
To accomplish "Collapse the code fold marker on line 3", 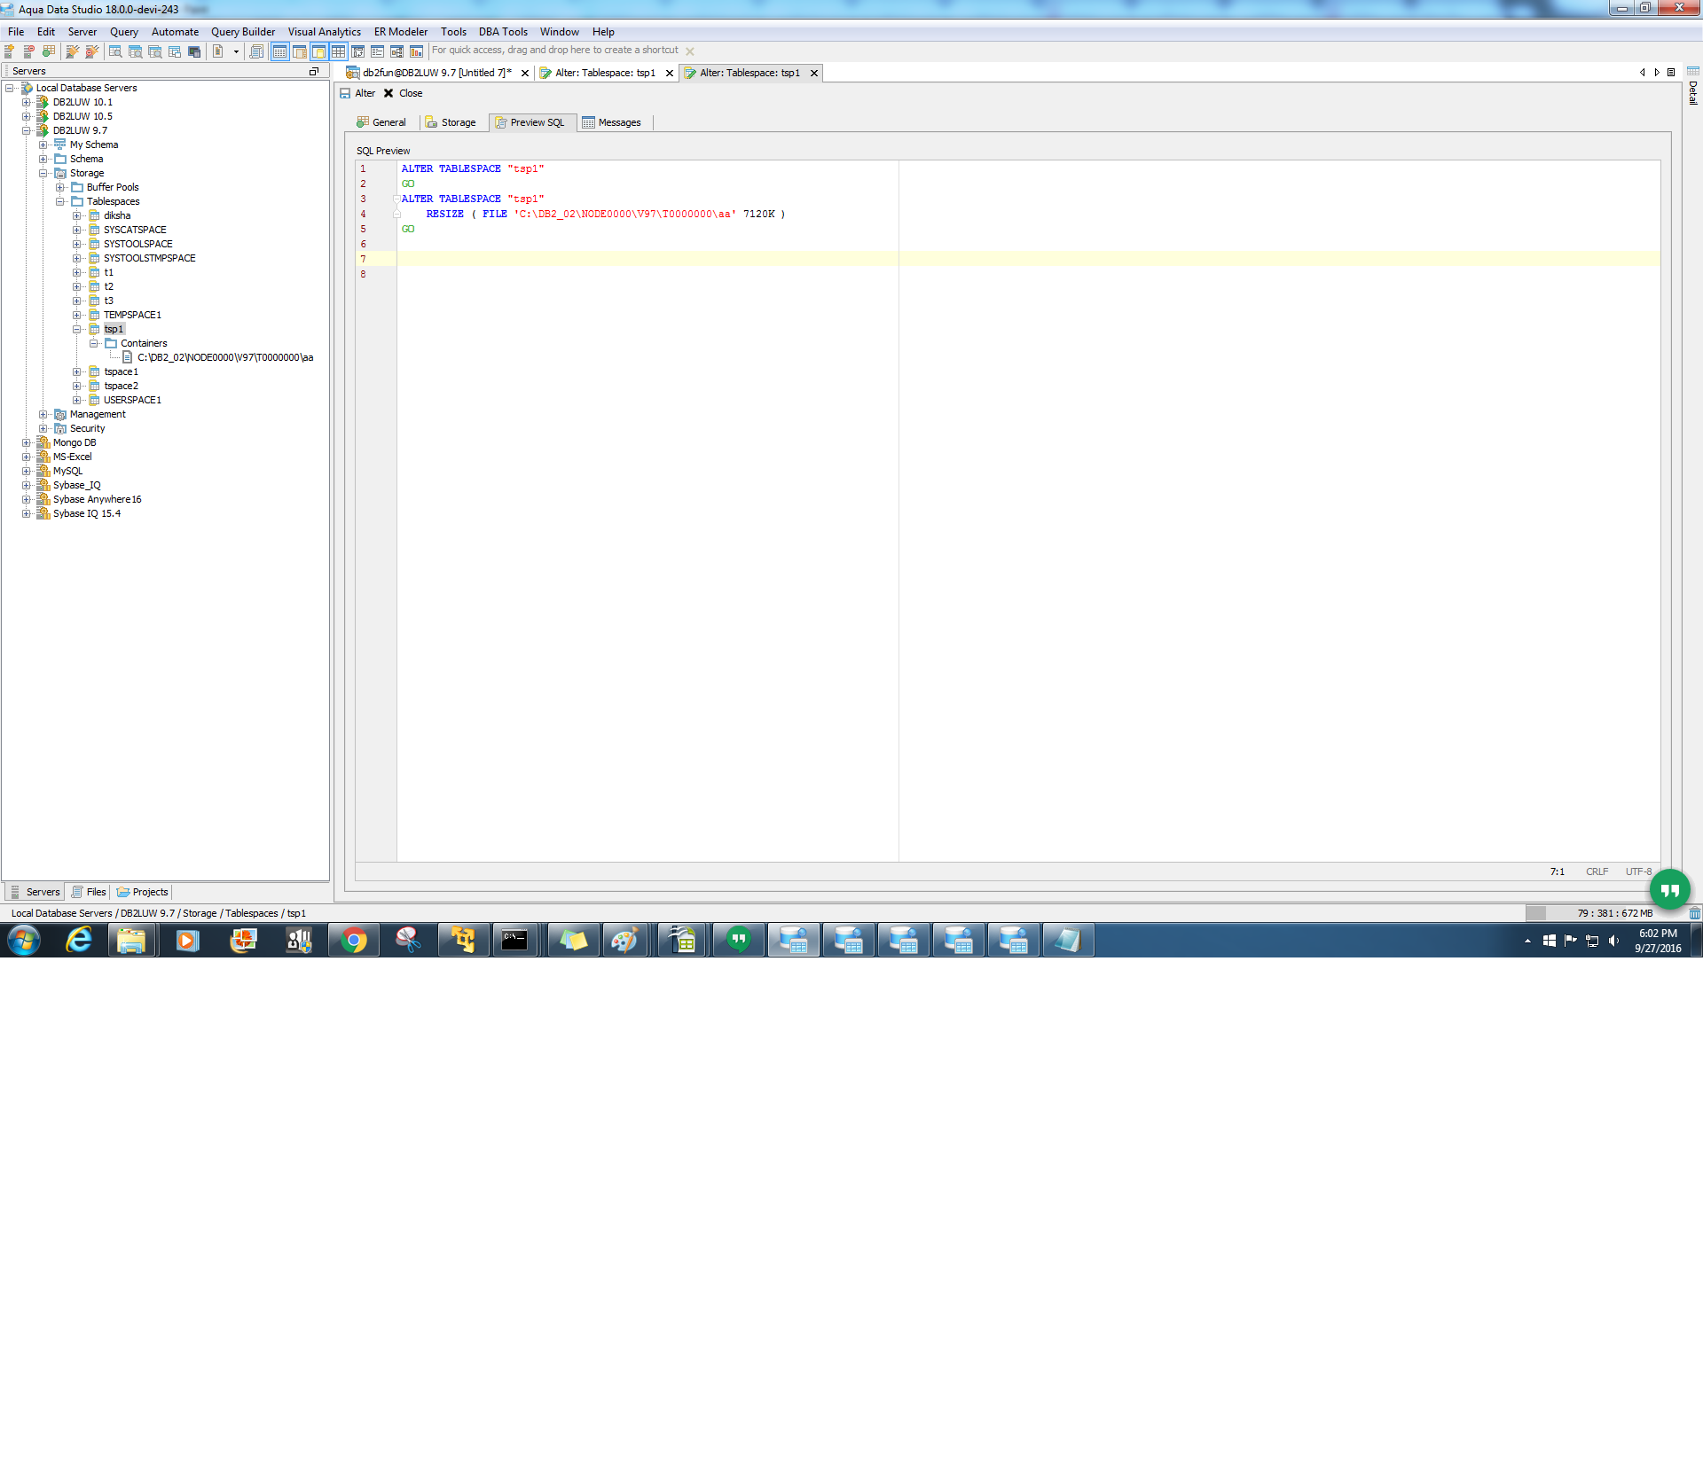I will click(396, 199).
